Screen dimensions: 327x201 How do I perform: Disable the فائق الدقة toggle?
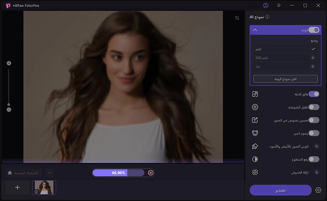(x=314, y=94)
